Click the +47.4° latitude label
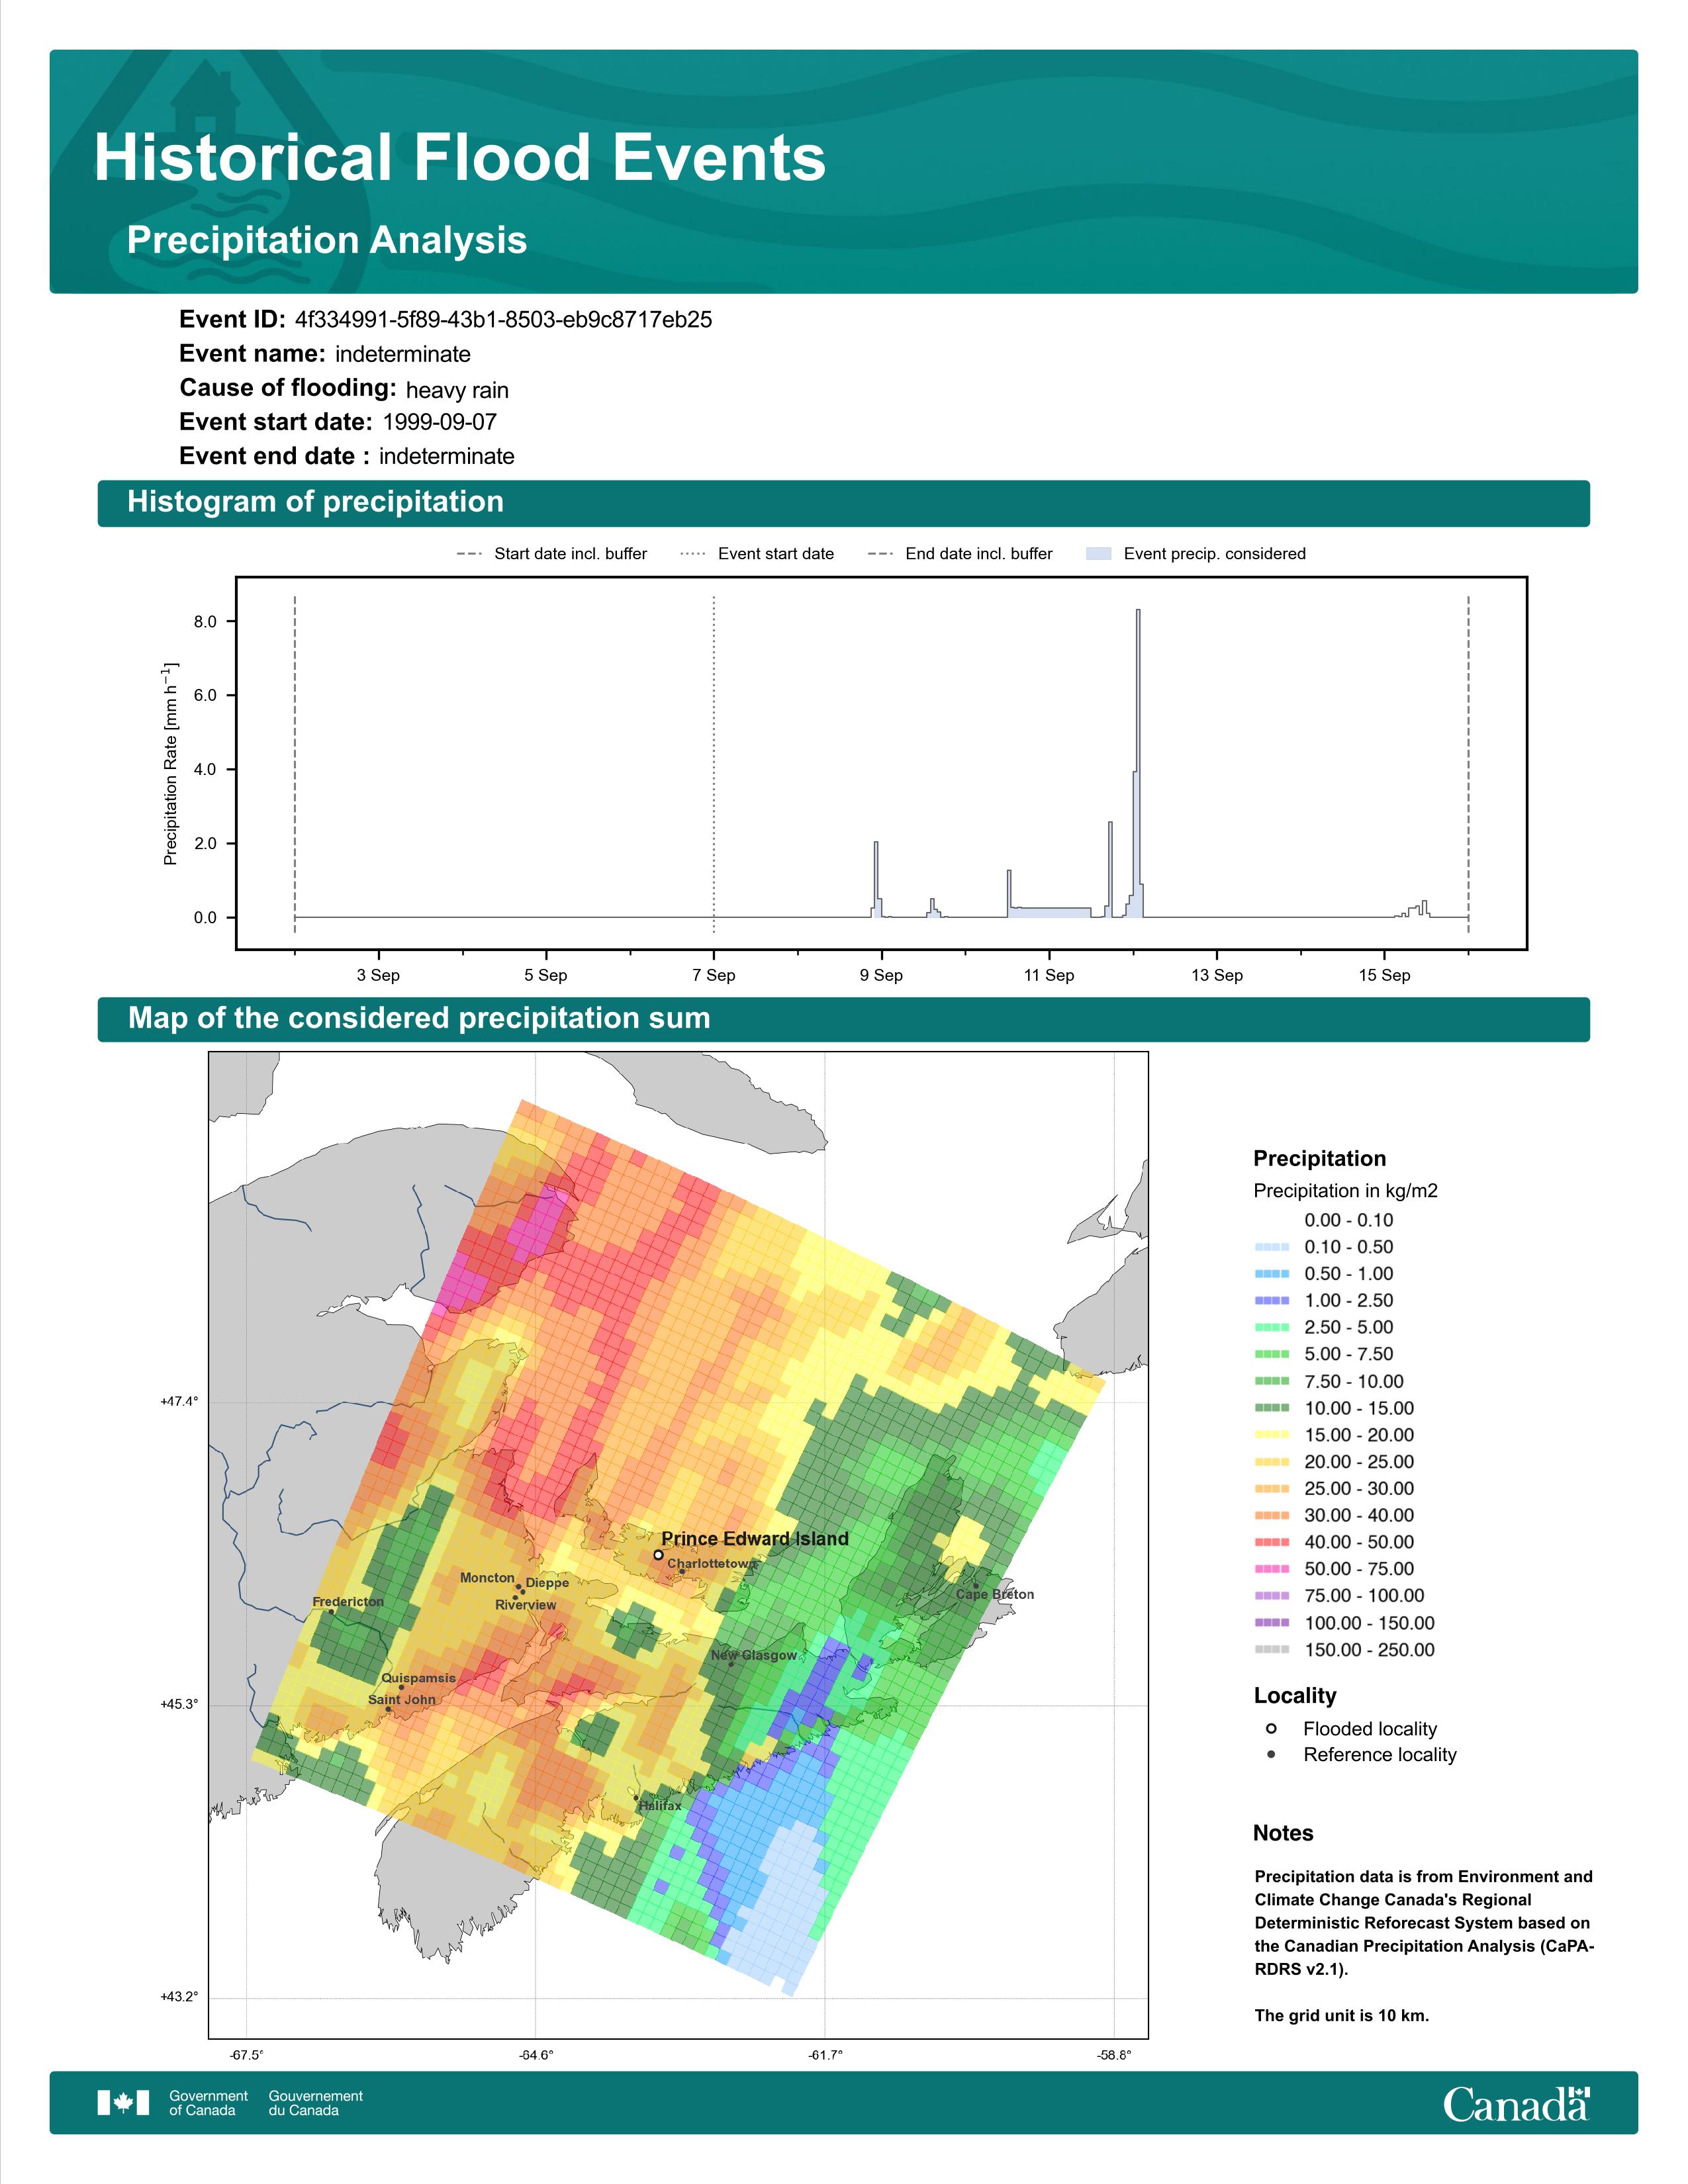The height and width of the screenshot is (2184, 1688). [179, 1402]
